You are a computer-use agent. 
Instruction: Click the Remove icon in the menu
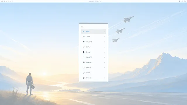[84, 62]
